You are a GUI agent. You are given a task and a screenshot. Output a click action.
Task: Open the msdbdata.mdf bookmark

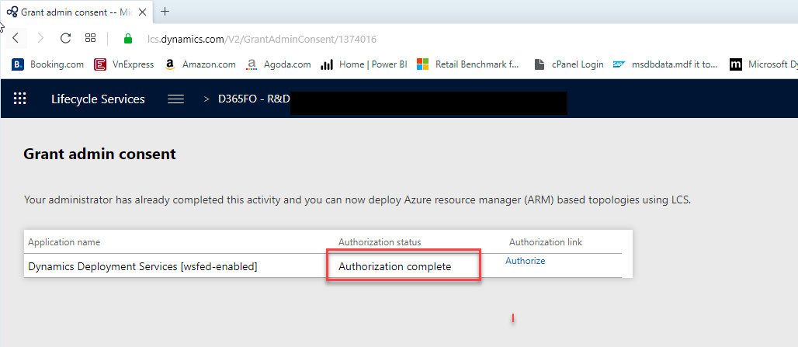[665, 64]
